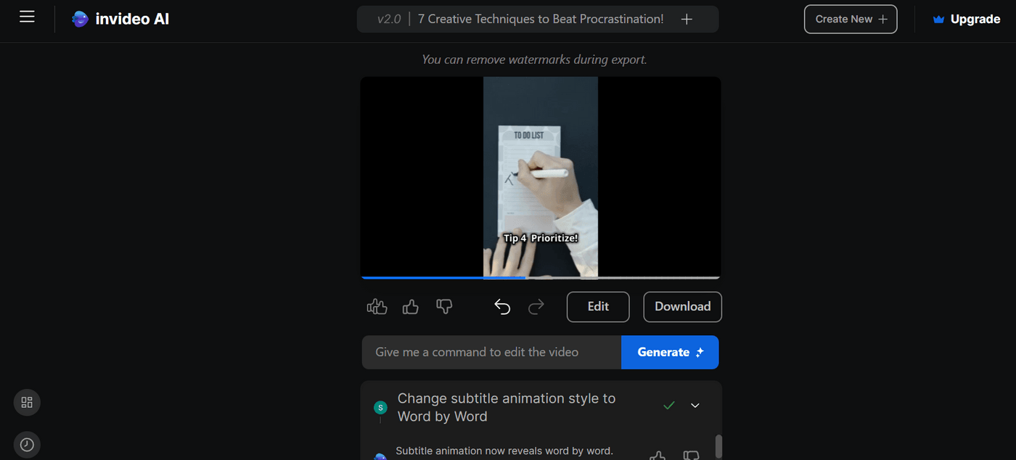Click the thumbs-down icon below the video
Image resolution: width=1016 pixels, height=460 pixels.
443,306
